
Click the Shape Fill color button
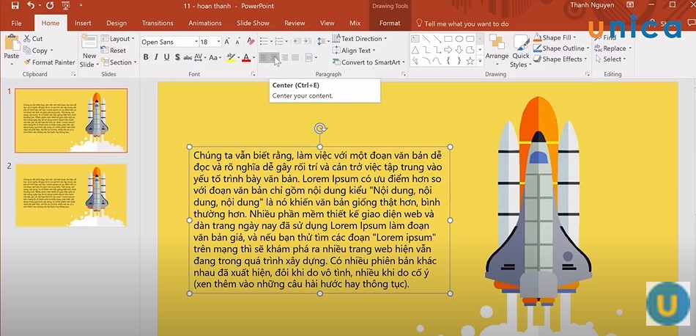click(556, 37)
